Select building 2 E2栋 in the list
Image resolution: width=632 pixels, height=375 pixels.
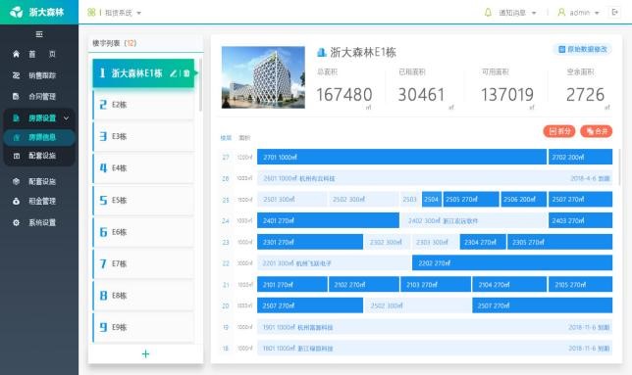click(143, 105)
